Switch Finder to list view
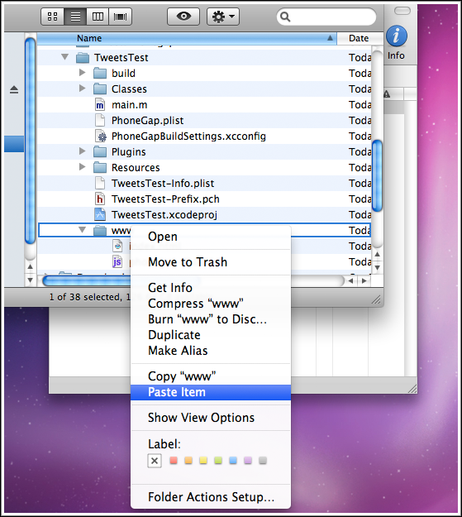Image resolution: width=462 pixels, height=517 pixels. (x=75, y=17)
